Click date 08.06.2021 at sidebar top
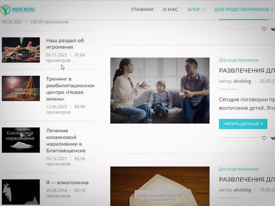This screenshot has height=206, width=275. pyautogui.click(x=12, y=22)
